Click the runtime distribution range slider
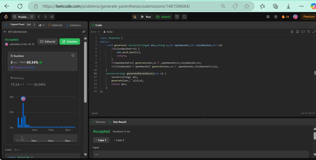The width and height of the screenshot is (316, 160). click(x=46, y=138)
